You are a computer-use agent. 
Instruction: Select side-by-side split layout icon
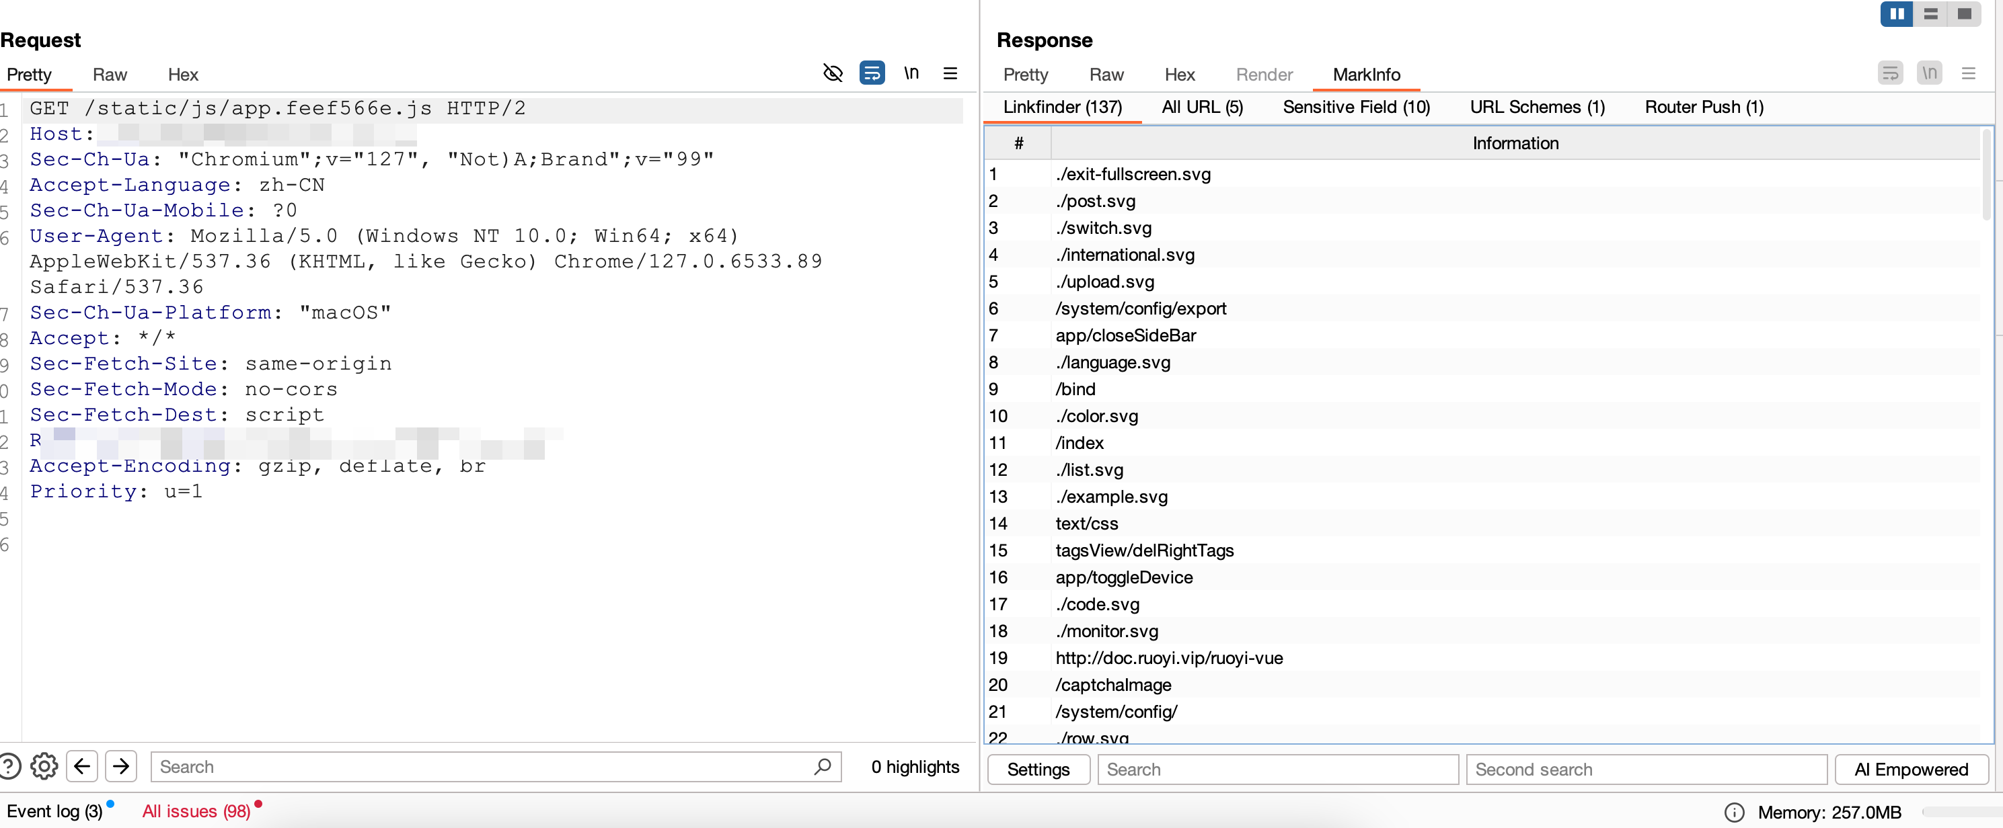click(x=1897, y=14)
